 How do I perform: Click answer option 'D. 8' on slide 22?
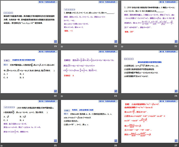click(22, 78)
